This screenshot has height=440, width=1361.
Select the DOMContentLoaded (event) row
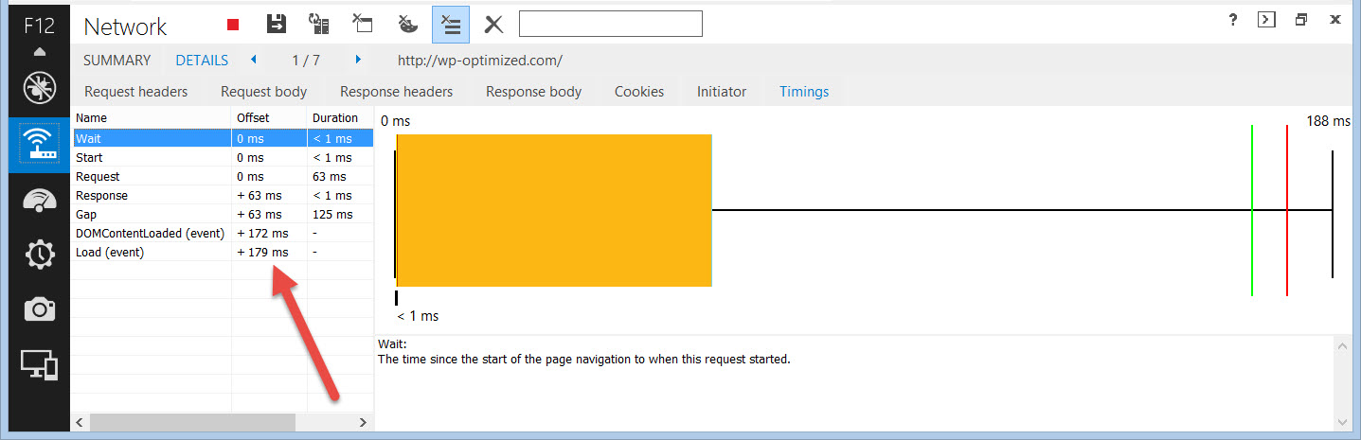tap(223, 233)
